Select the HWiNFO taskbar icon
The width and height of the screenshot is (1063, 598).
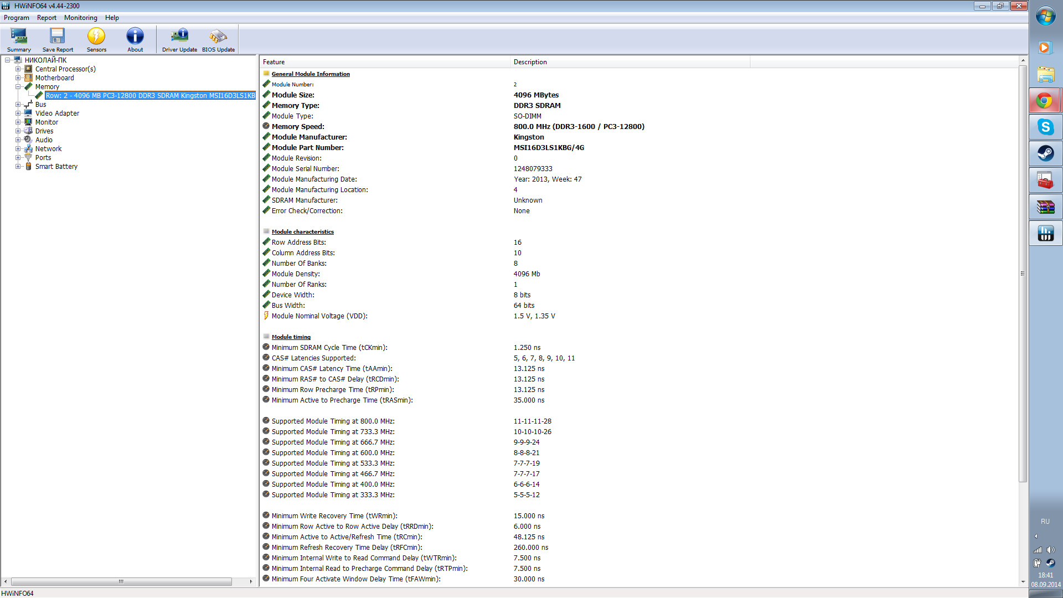point(1045,234)
